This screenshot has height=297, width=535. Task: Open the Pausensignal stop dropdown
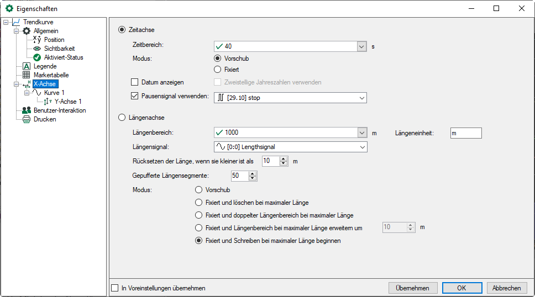(362, 98)
